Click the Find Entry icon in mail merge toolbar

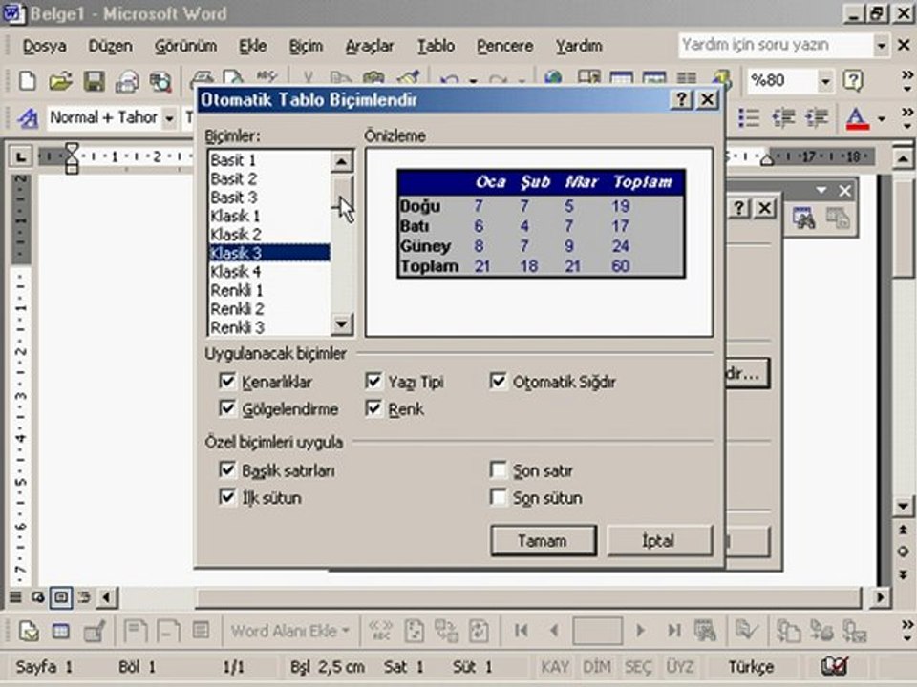704,631
